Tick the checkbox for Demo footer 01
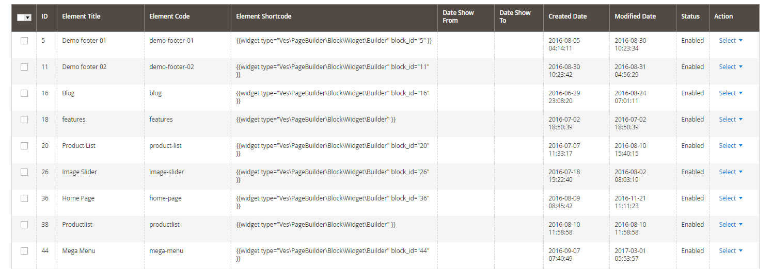The image size is (772, 269). pyautogui.click(x=24, y=41)
